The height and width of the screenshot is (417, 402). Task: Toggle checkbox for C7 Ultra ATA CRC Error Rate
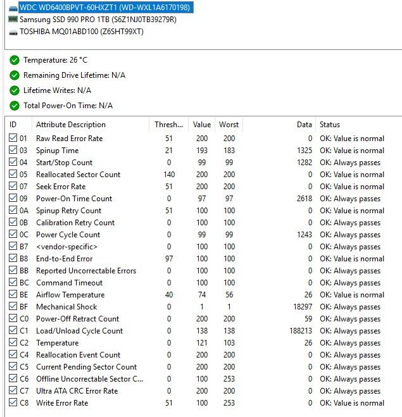coord(13,390)
